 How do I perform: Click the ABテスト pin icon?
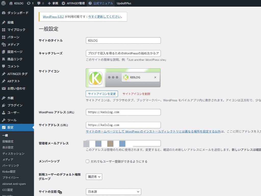coord(4,81)
